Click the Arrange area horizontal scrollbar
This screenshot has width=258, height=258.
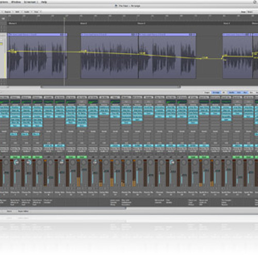click(110, 87)
